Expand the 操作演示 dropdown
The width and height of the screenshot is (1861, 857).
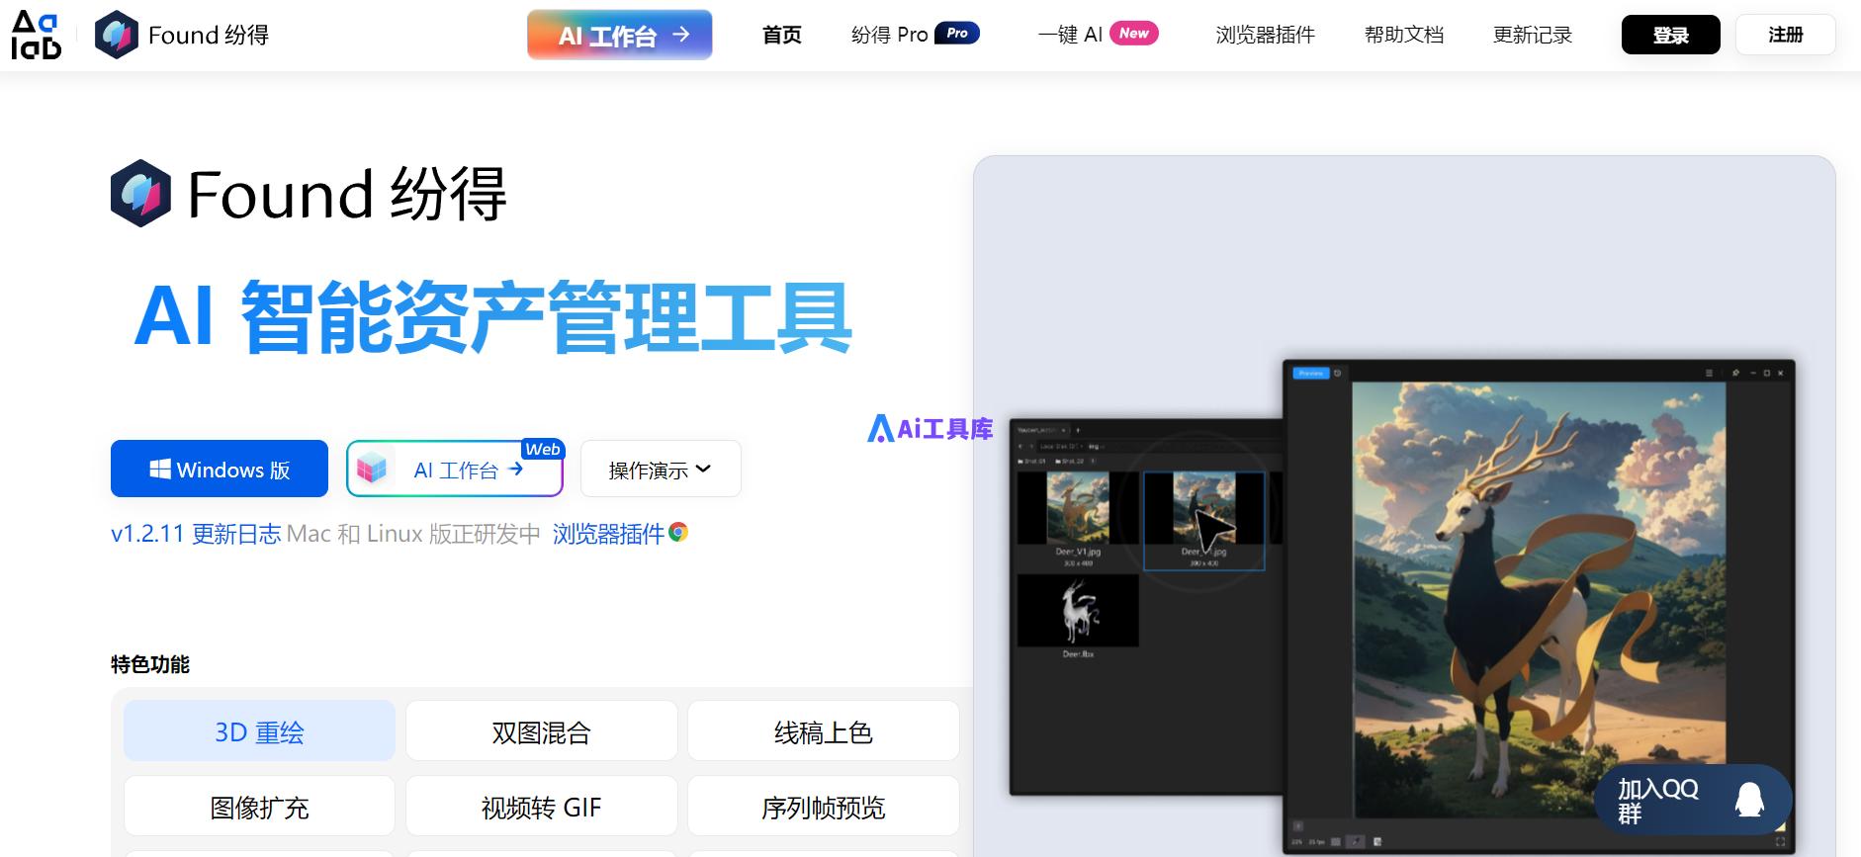click(x=661, y=469)
